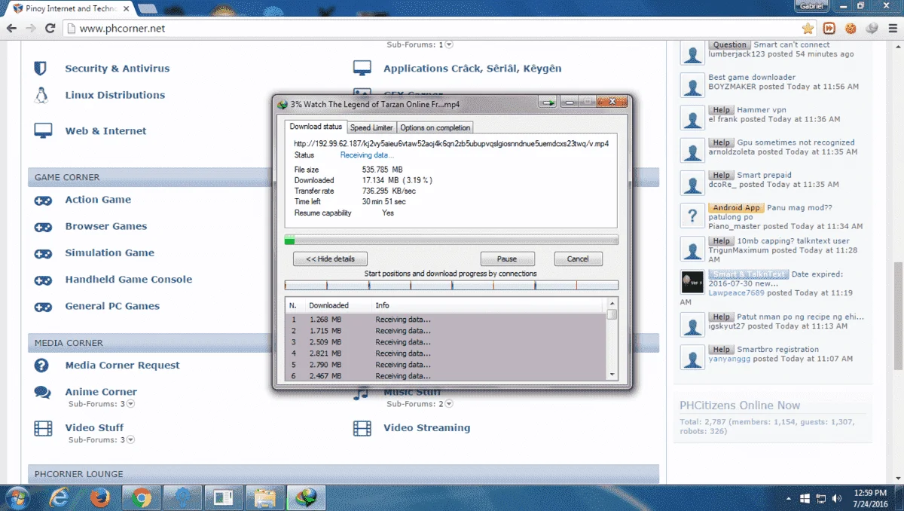The image size is (904, 511).
Task: Open the 'Best game downloader' thread link
Action: click(x=752, y=77)
